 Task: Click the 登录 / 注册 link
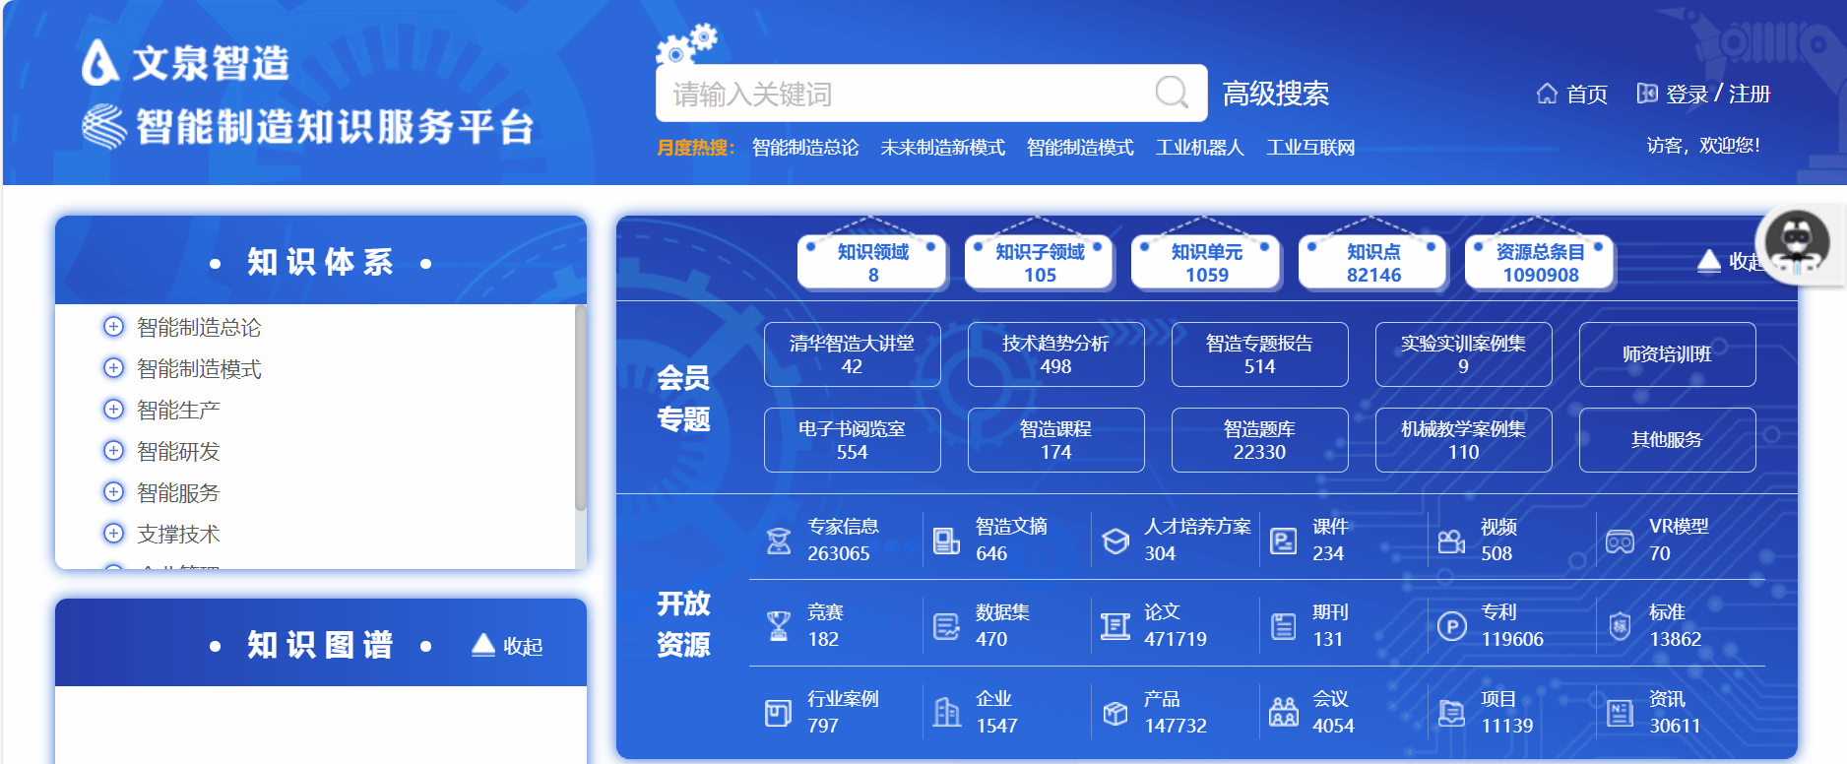(1717, 94)
